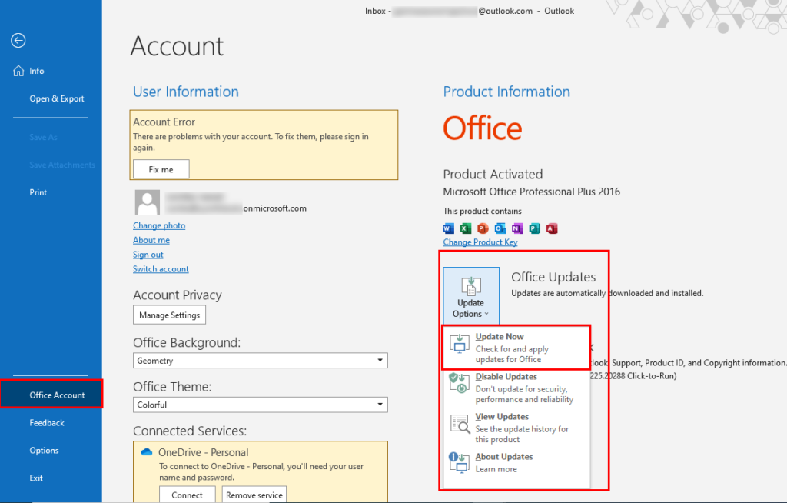Click the Fix me button
The height and width of the screenshot is (503, 787).
(x=161, y=169)
